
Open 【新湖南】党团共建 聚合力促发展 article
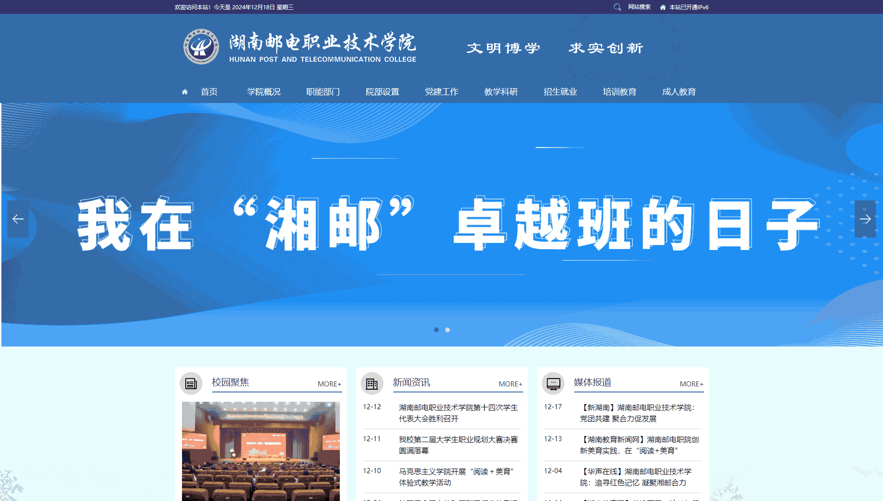click(x=637, y=413)
